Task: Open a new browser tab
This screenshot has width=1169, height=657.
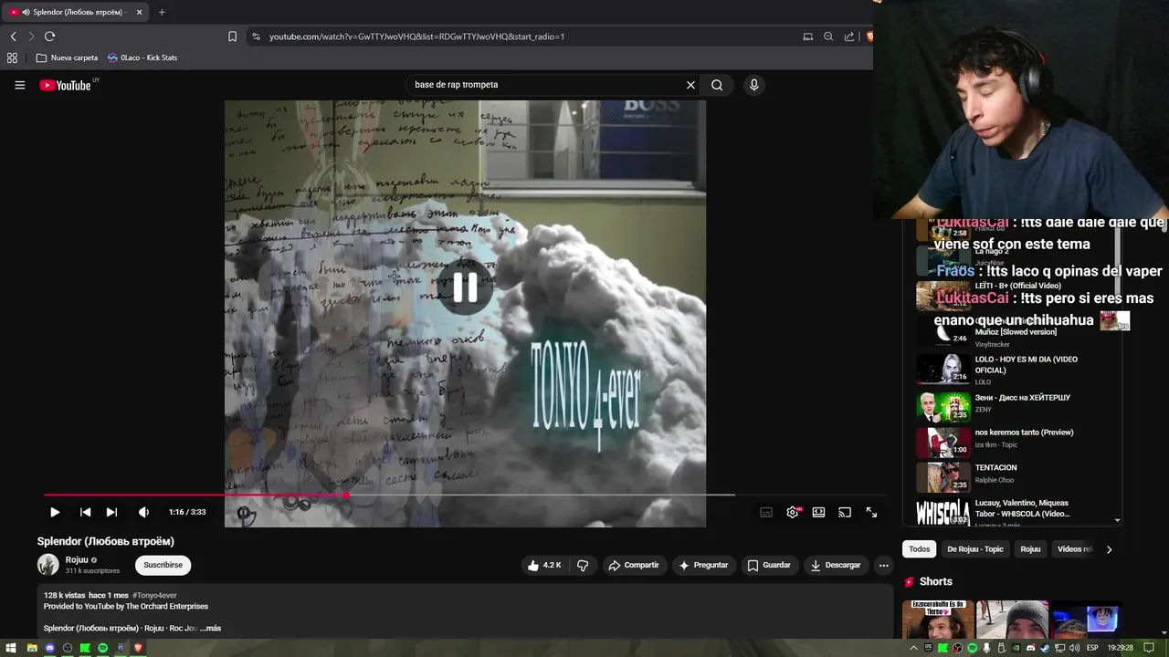Action: click(x=162, y=12)
